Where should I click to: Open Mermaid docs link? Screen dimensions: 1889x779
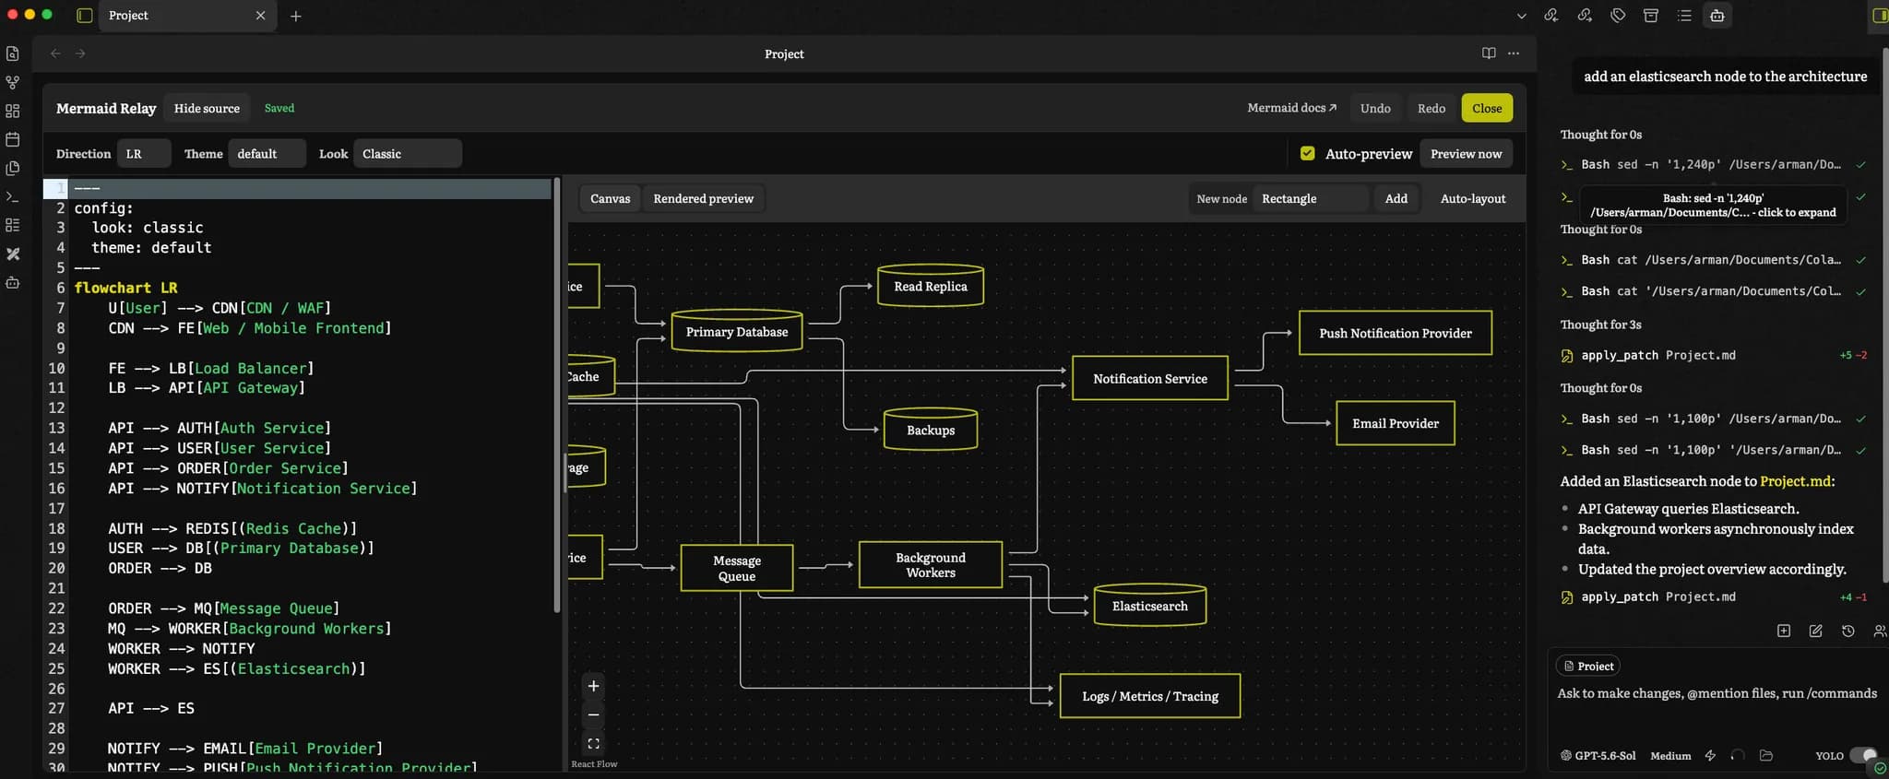[x=1291, y=108]
